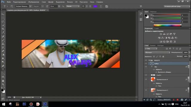The width and height of the screenshot is (191, 107).
Task: Open the Windows Start menu
Action: [4, 104]
